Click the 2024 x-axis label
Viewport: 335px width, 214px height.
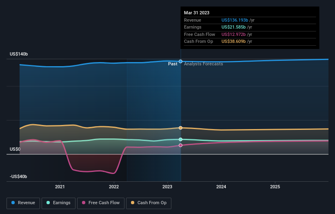(221, 187)
